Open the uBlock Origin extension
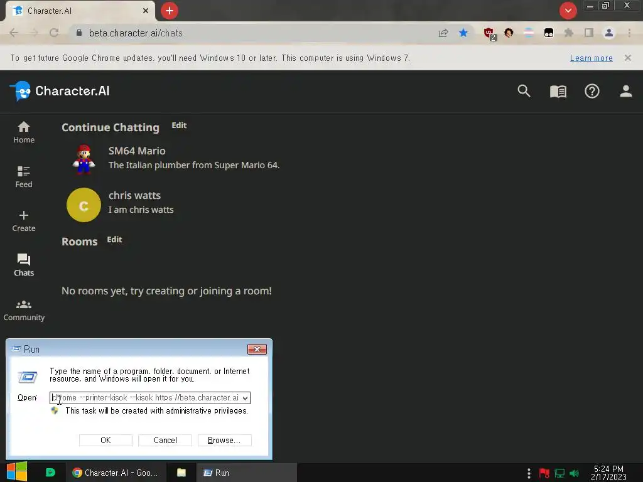643x482 pixels. 489,34
